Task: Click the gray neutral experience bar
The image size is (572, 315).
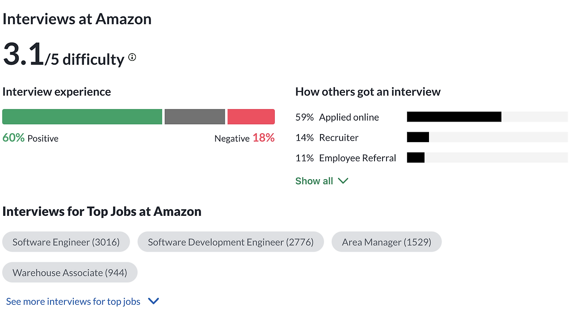Action: click(x=195, y=117)
